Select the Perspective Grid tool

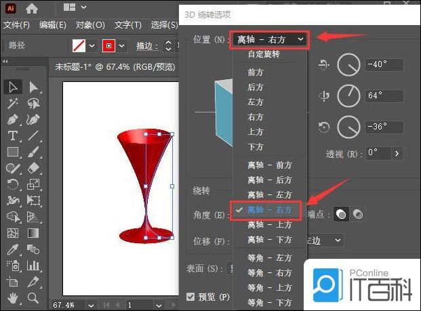point(34,217)
